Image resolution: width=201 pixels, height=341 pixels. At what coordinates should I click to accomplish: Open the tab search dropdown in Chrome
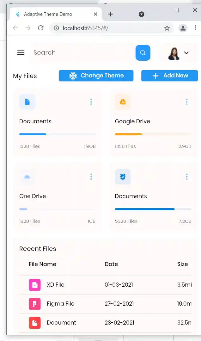[x=142, y=14]
